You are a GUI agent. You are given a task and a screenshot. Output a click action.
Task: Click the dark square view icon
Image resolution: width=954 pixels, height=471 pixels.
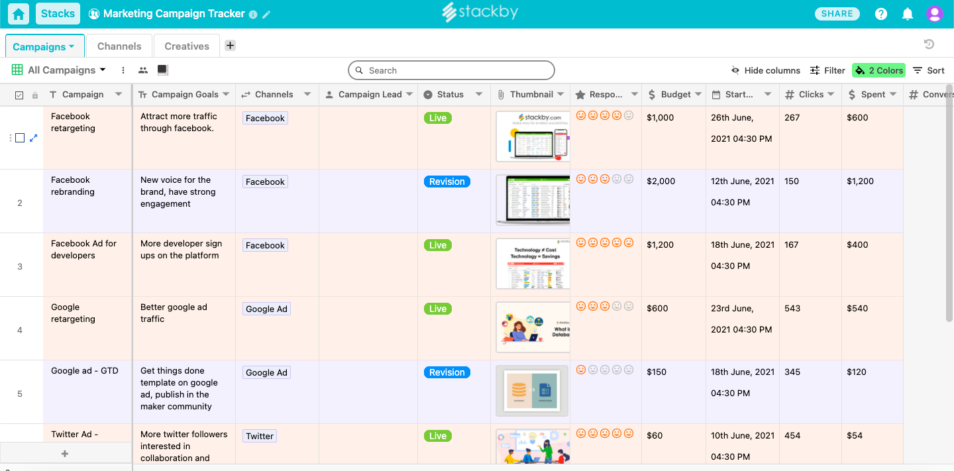163,70
